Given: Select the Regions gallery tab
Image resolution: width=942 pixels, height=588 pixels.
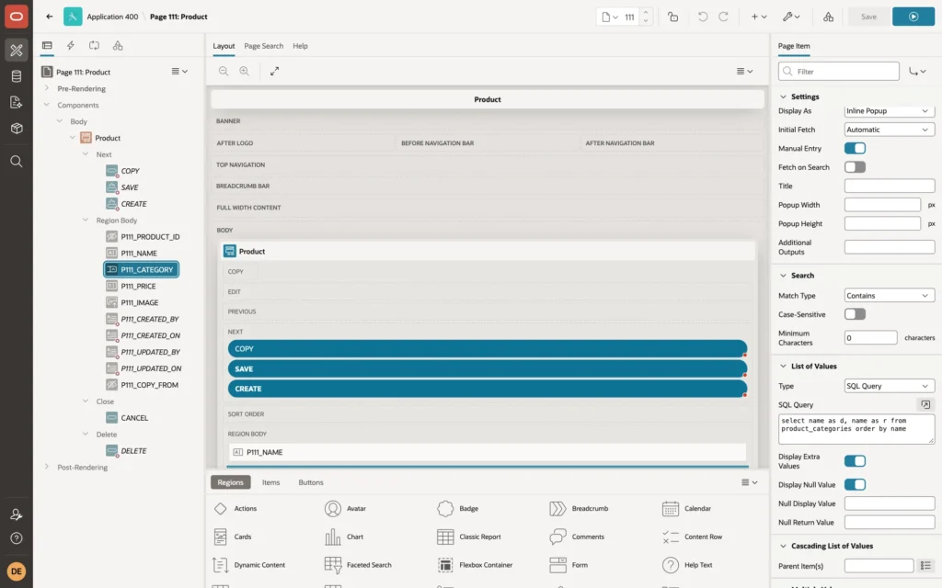Looking at the screenshot, I should click(231, 482).
